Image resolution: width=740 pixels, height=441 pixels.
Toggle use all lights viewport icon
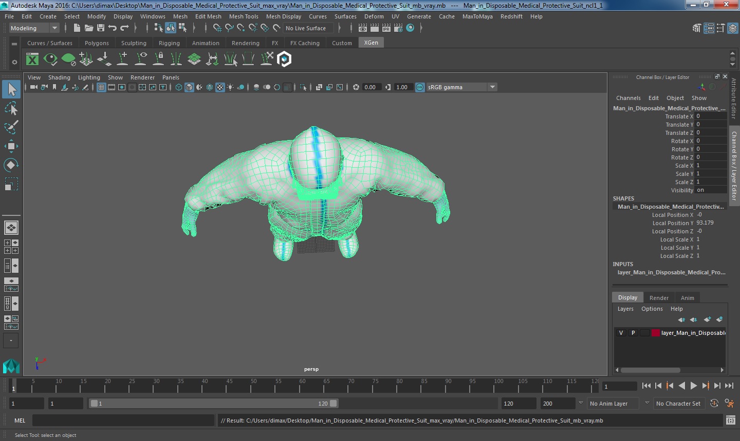click(230, 87)
